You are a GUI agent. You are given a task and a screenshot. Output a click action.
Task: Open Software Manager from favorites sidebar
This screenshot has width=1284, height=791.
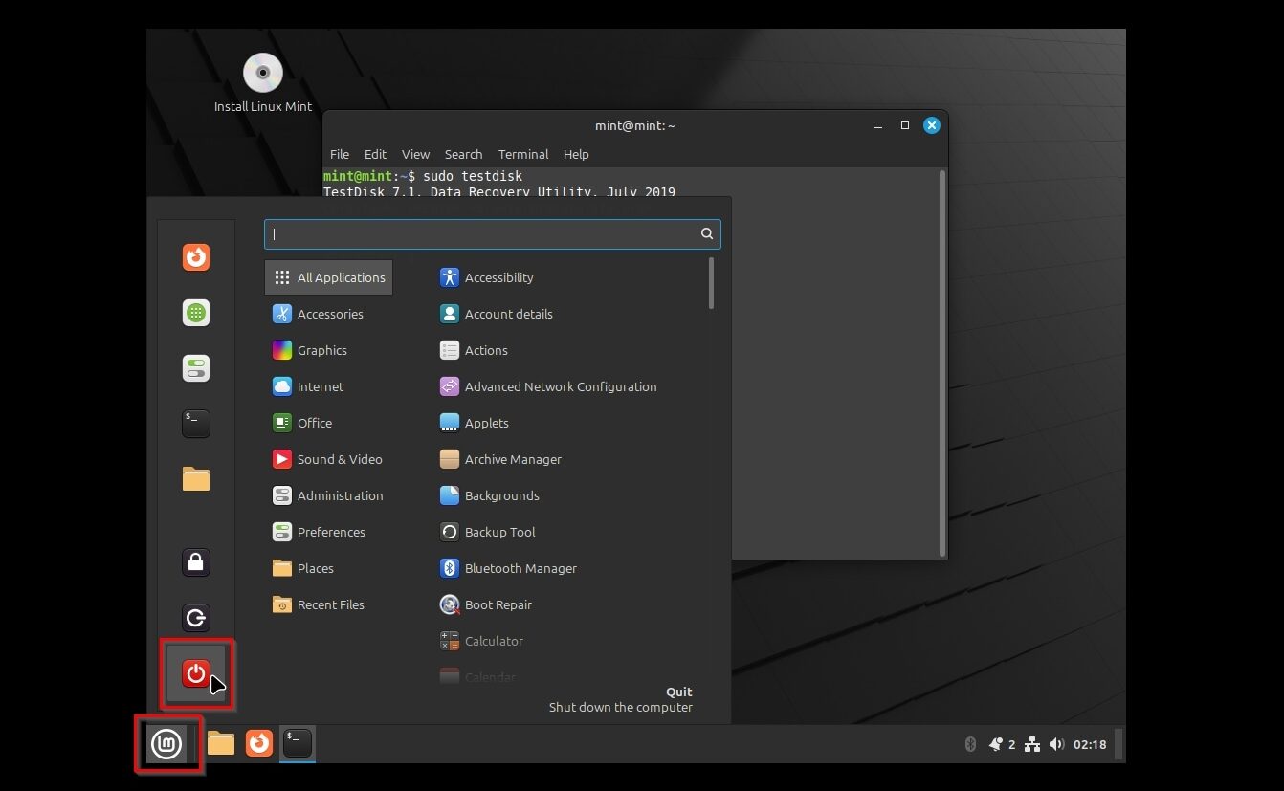(x=196, y=313)
